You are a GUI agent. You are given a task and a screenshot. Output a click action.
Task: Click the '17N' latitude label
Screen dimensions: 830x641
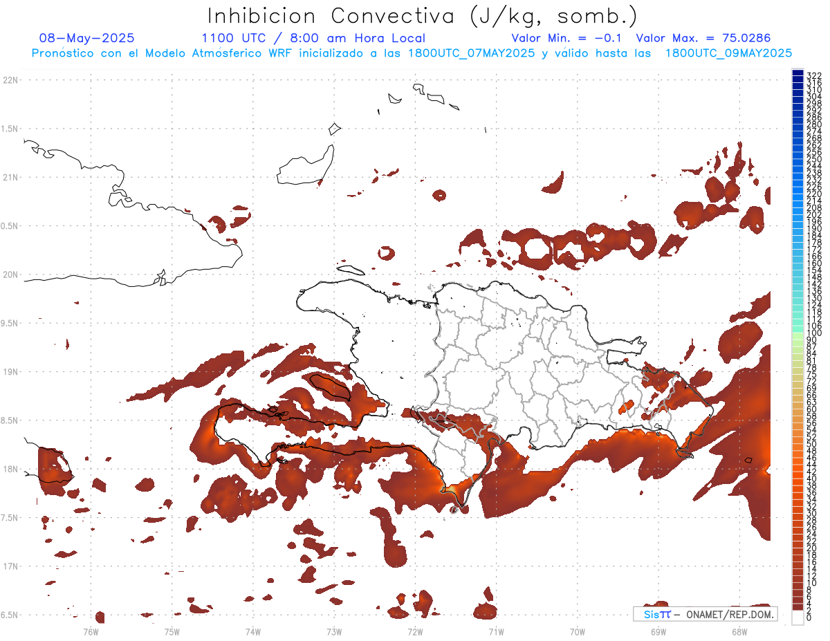click(x=10, y=566)
